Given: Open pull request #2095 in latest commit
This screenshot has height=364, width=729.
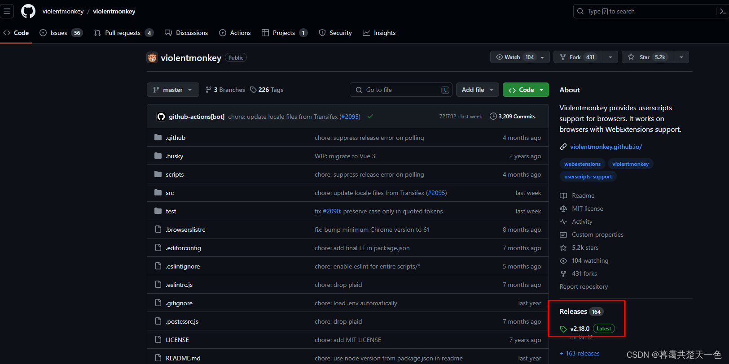Looking at the screenshot, I should click(350, 117).
